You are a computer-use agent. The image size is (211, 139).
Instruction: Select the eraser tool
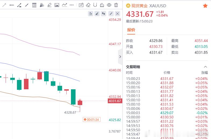point(88,5)
